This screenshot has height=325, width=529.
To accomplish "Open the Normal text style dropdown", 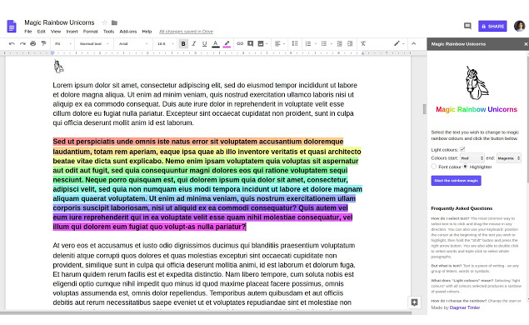I will 94,44.
